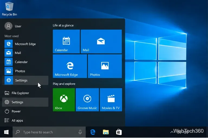Open Microsoft Store from the taskbar
This screenshot has width=208, height=138.
(119, 132)
